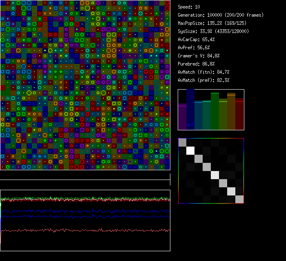
Task: Click the top-left gray matrix cell
Action: pos(183,143)
